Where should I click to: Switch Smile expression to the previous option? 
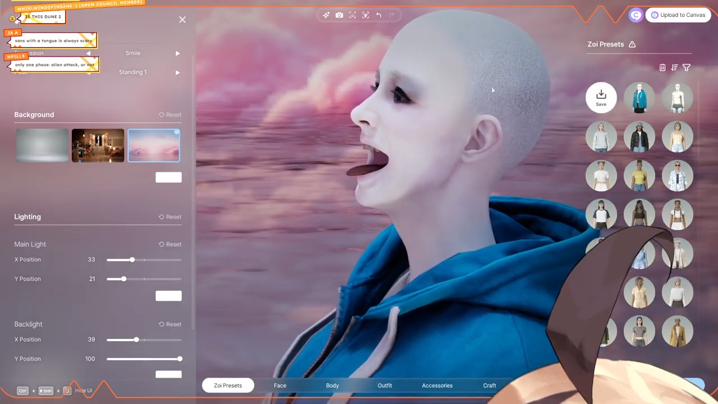tap(88, 53)
